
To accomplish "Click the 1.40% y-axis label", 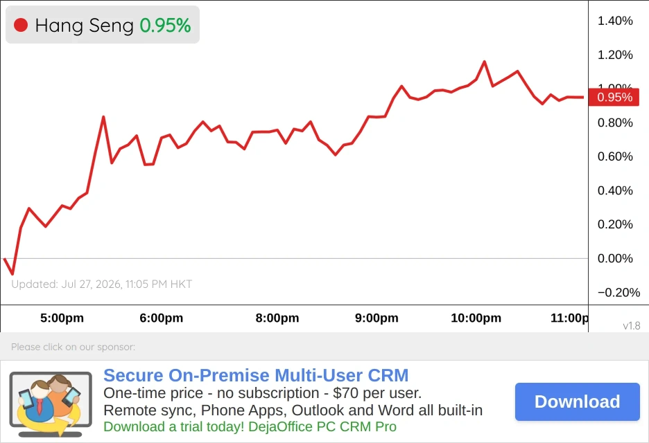I will pyautogui.click(x=615, y=21).
